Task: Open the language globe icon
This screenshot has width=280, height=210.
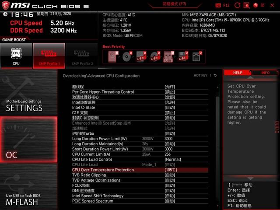Action: pyautogui.click(x=255, y=5)
